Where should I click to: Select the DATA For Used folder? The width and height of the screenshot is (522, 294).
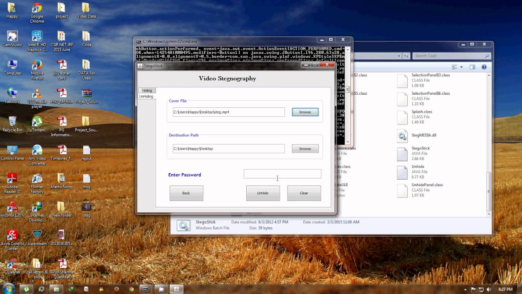click(x=86, y=69)
